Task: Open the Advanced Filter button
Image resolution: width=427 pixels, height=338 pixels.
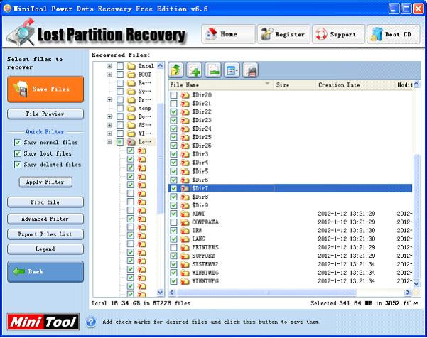Action: (x=45, y=219)
